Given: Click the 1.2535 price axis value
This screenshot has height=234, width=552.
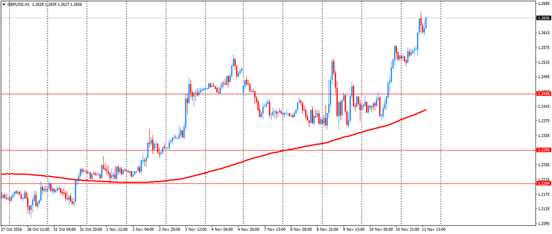Looking at the screenshot, I should (544, 62).
